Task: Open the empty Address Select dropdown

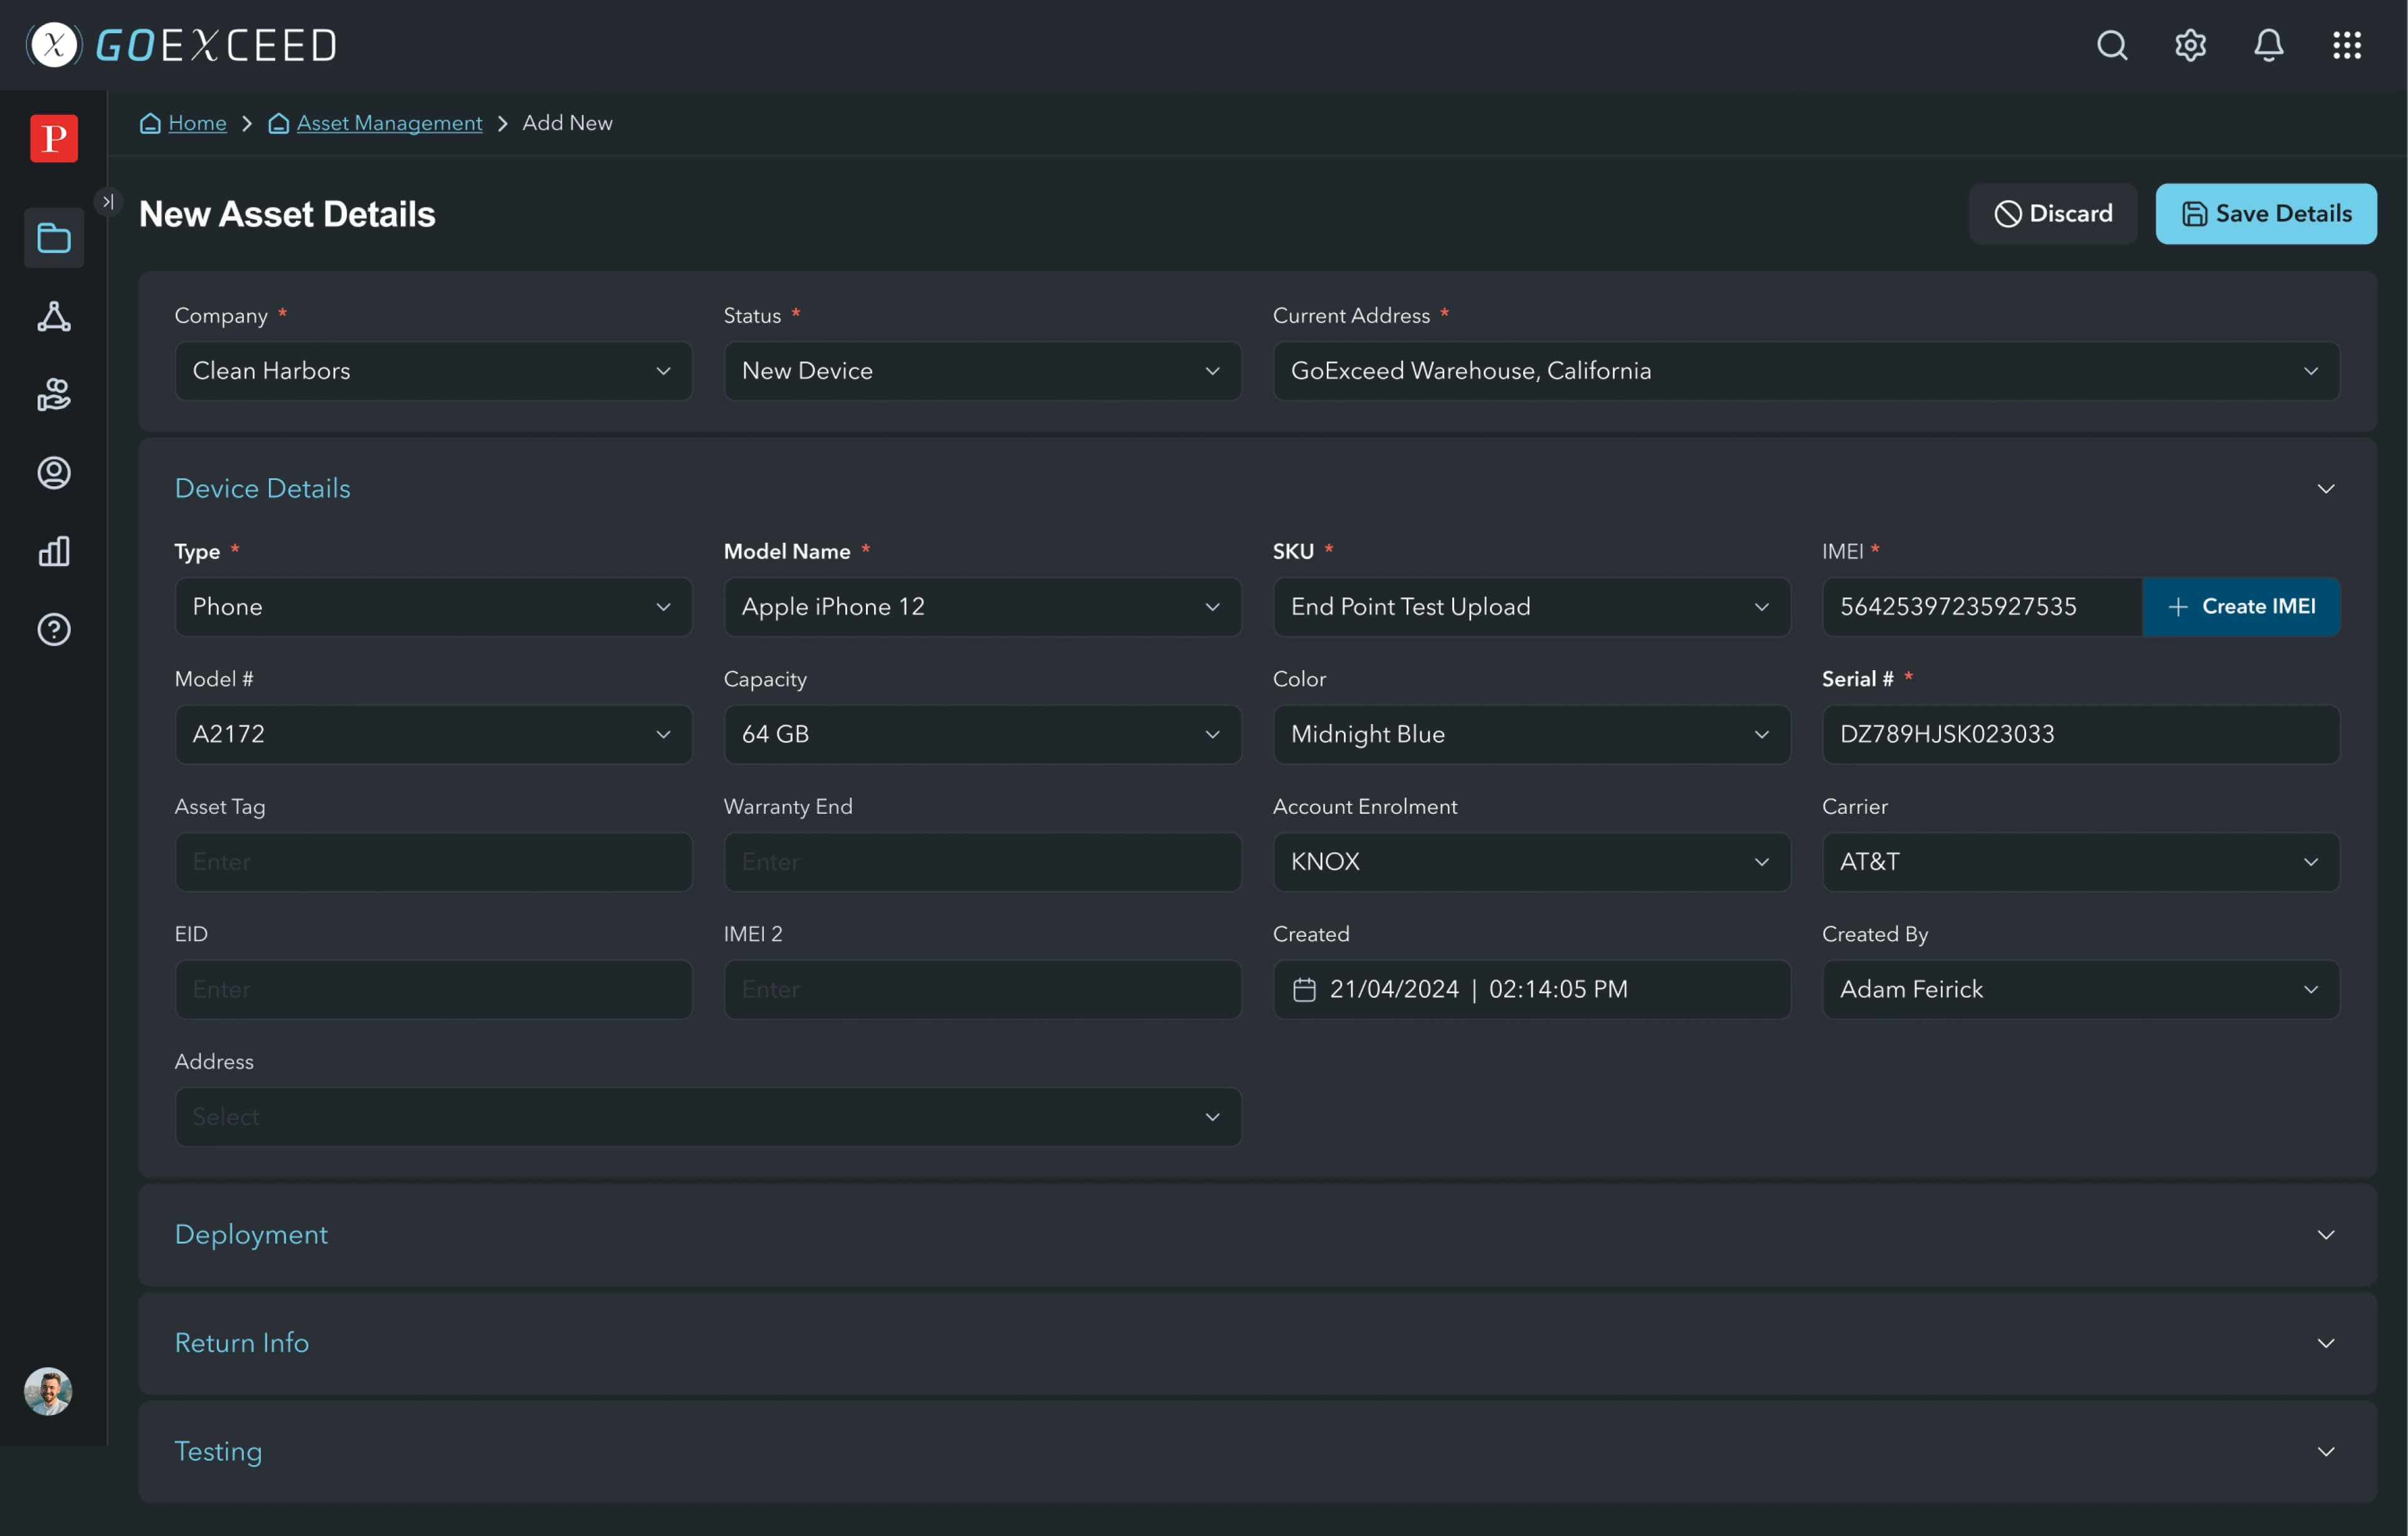Action: 708,1117
